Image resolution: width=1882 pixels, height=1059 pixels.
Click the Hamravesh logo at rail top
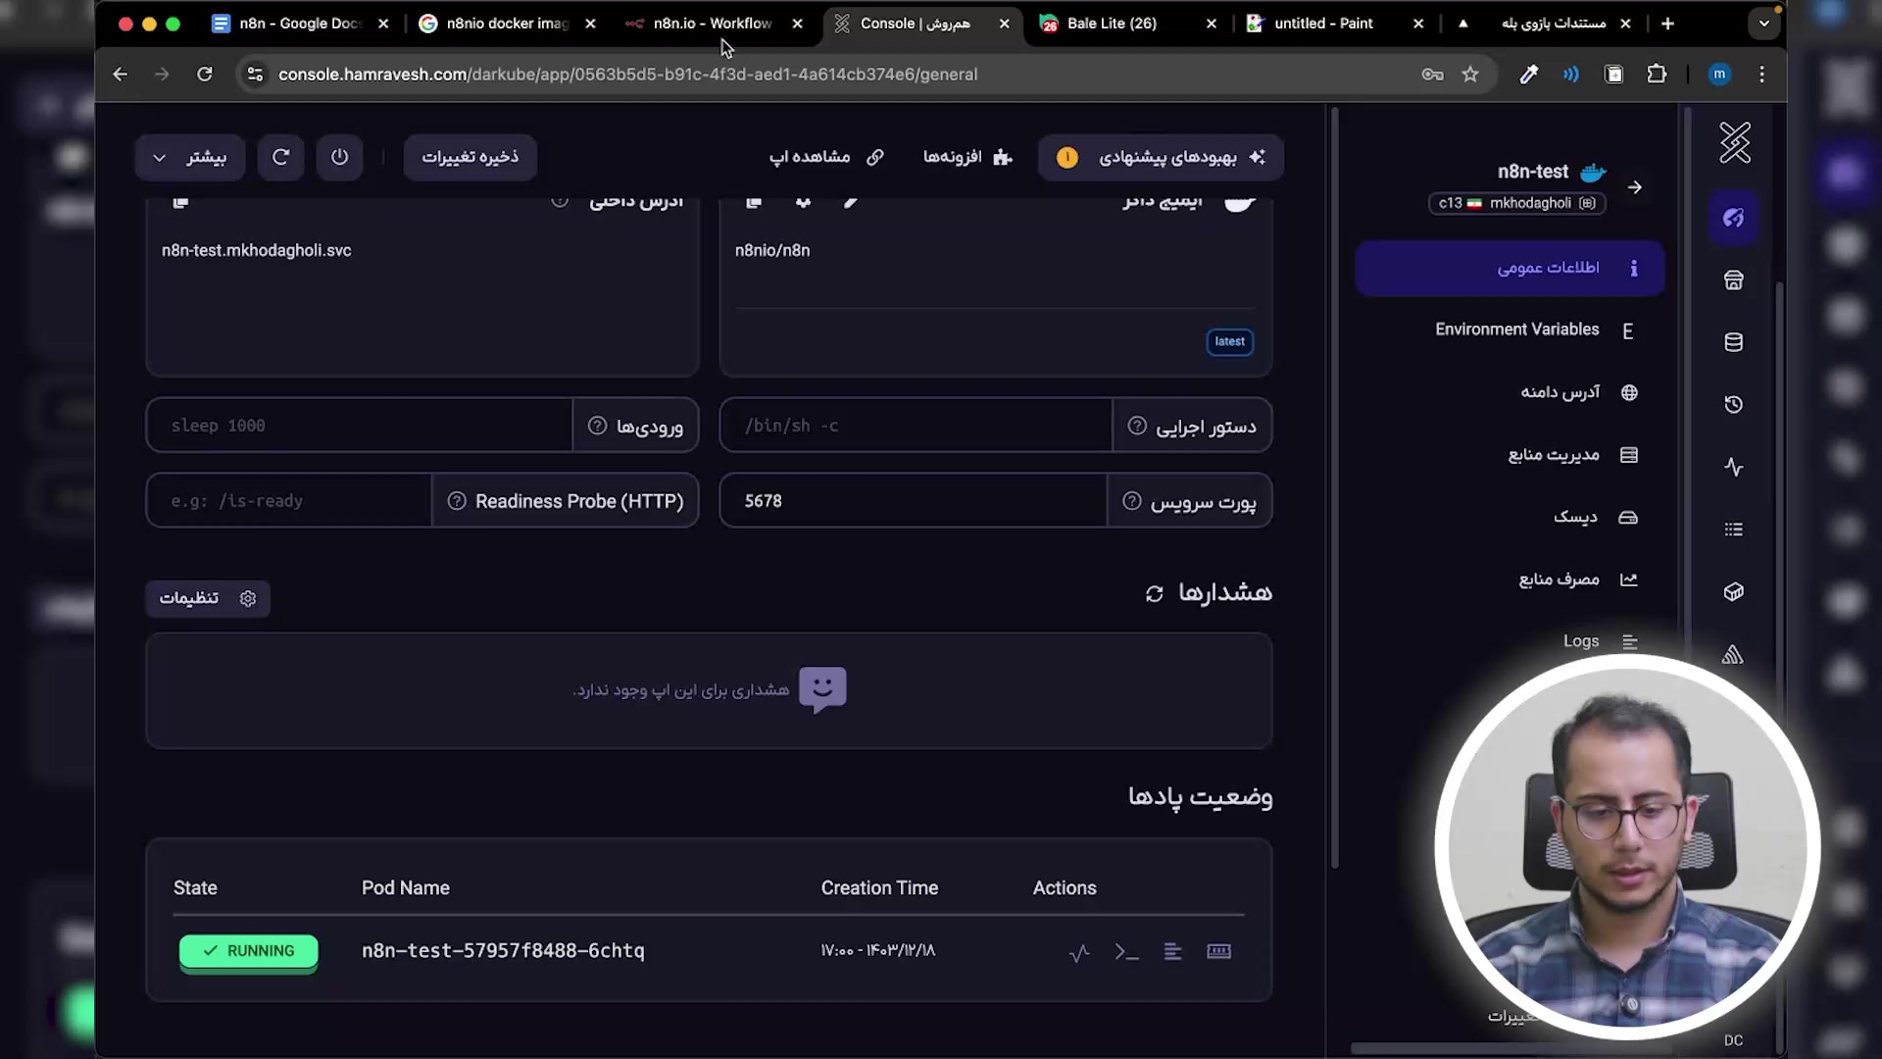tap(1734, 143)
